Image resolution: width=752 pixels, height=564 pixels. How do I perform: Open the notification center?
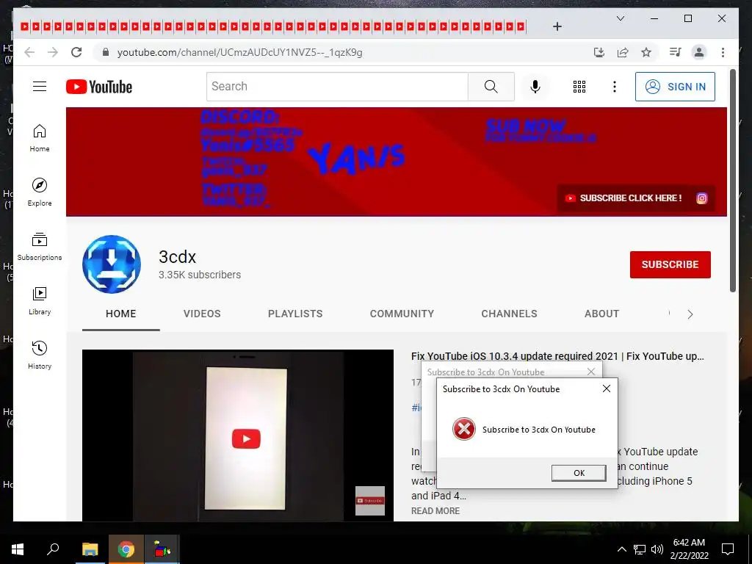(728, 549)
